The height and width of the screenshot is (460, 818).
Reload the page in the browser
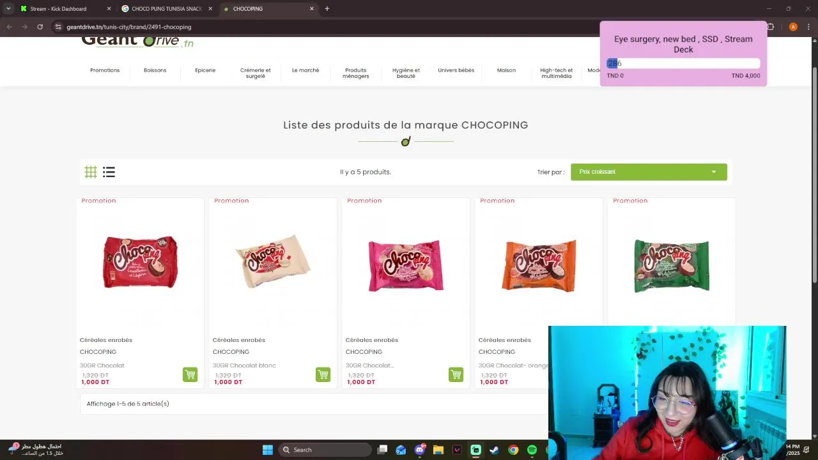coord(40,27)
